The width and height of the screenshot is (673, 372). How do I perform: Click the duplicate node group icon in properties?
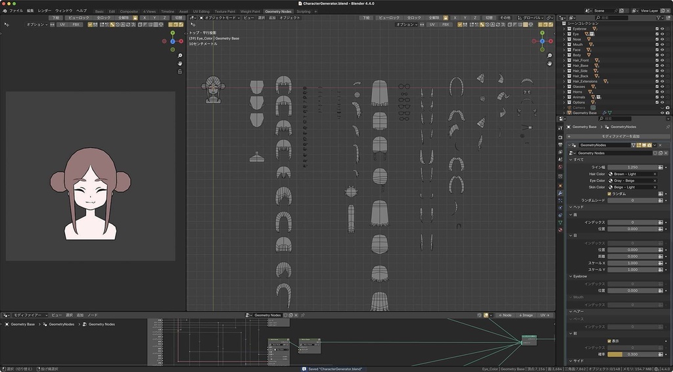[661, 153]
